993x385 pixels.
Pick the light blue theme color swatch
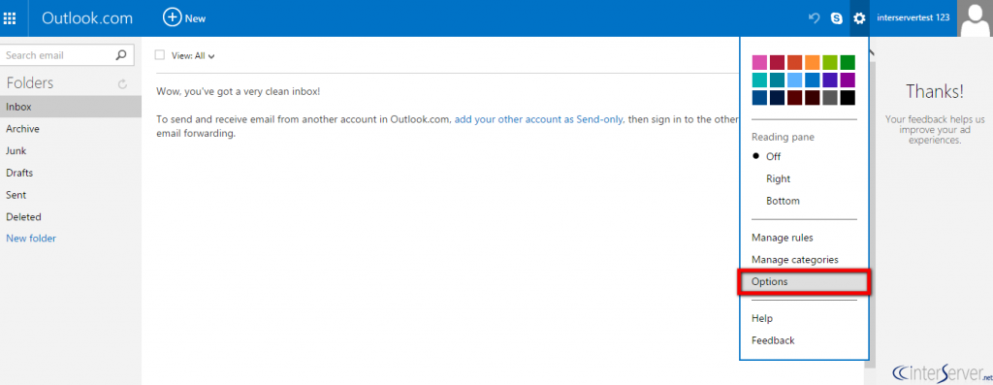[795, 80]
